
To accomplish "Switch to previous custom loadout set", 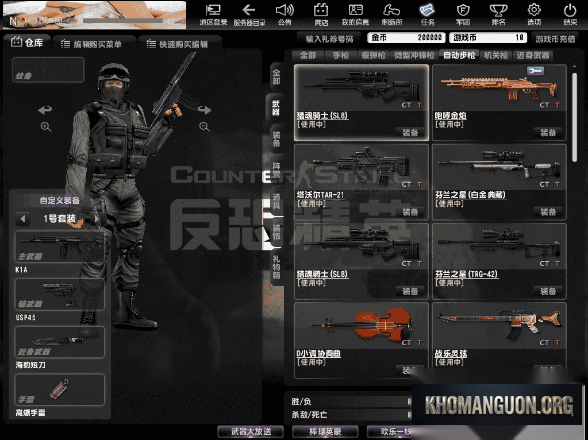I will click(x=23, y=218).
